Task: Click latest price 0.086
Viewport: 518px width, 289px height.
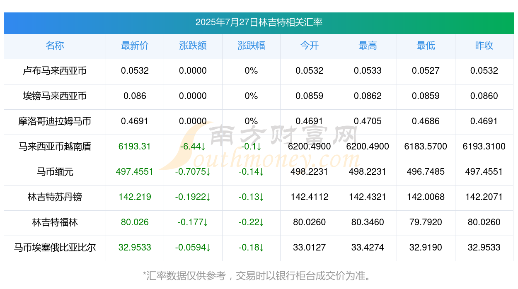Action: (135, 96)
